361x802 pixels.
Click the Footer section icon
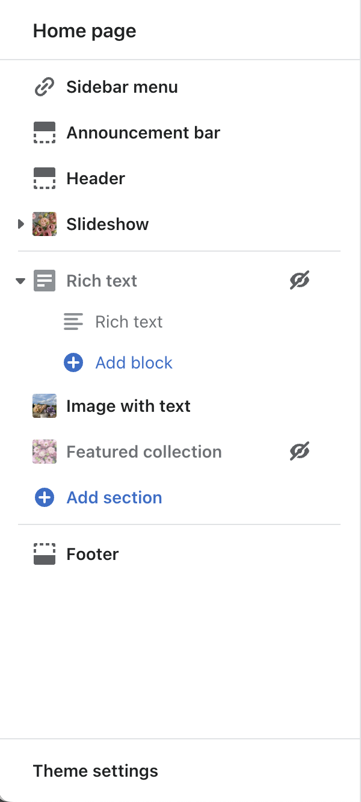click(x=44, y=555)
